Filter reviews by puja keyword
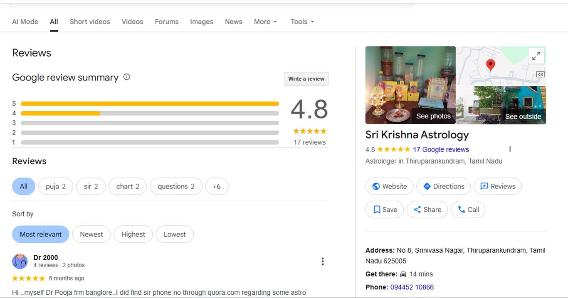Viewport: 568px width, 298px height. [x=56, y=186]
